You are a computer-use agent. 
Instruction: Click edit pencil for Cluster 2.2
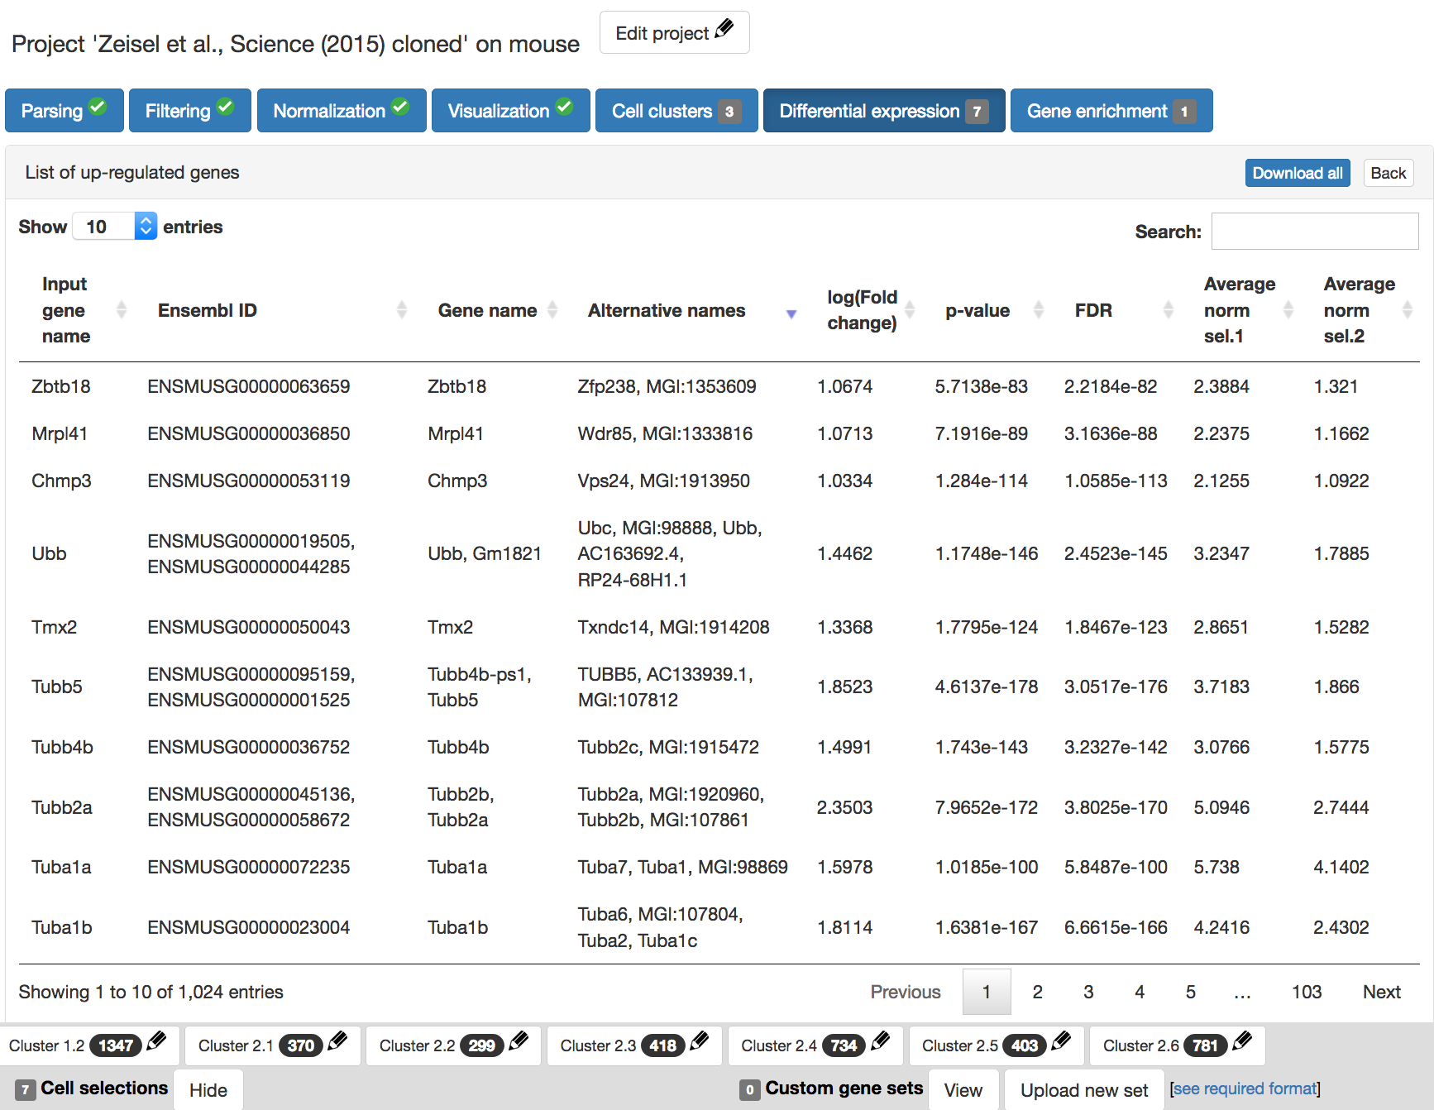[x=519, y=1042]
